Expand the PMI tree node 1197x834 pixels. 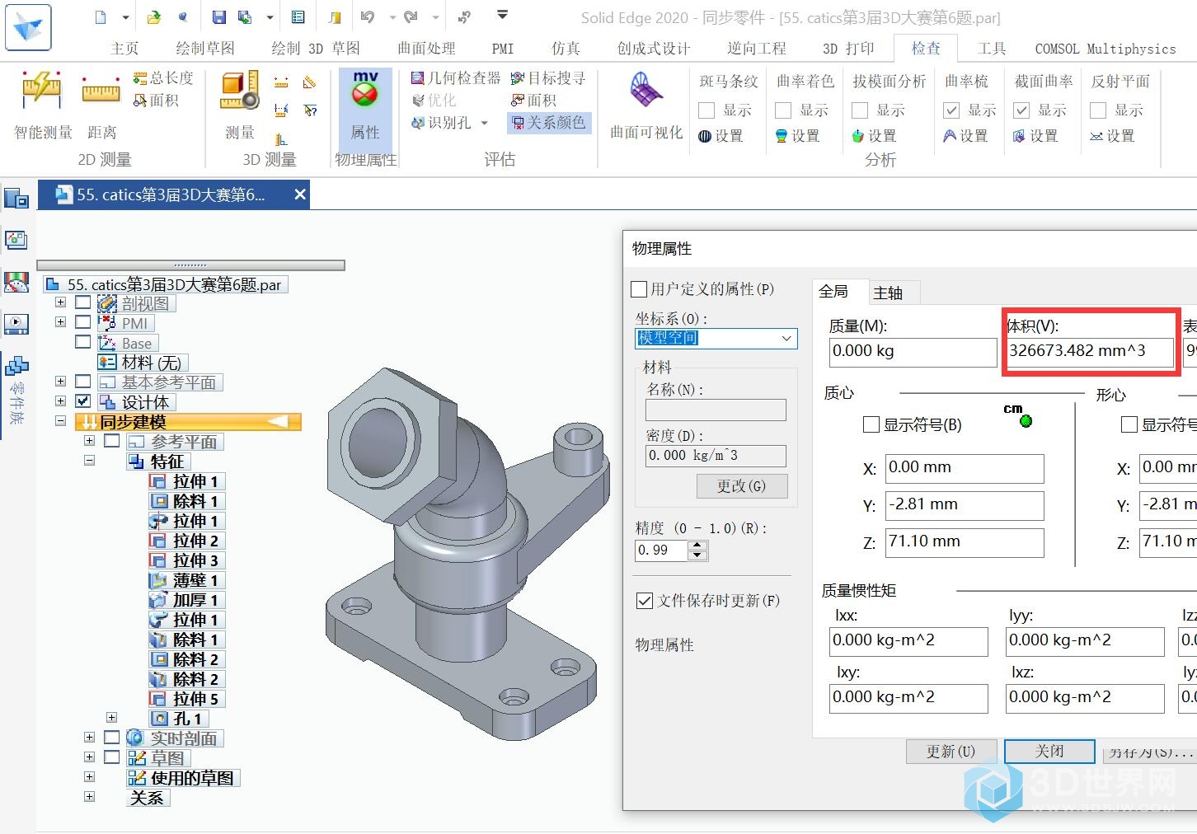point(60,322)
